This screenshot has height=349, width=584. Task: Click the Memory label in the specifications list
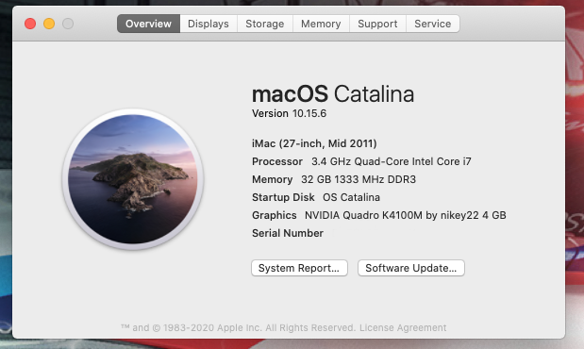273,179
